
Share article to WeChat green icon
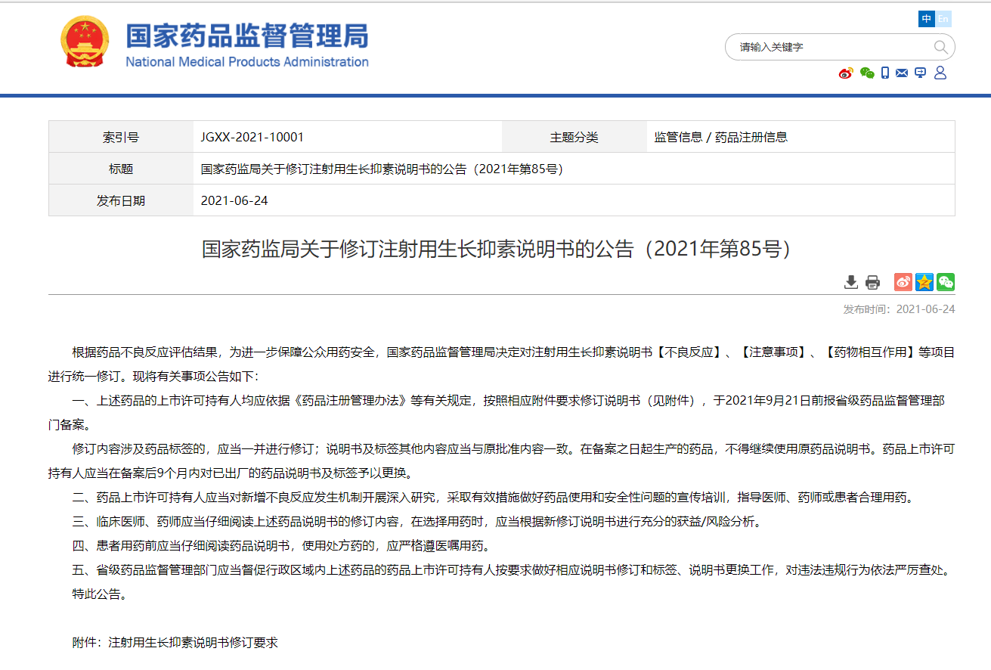tap(946, 282)
